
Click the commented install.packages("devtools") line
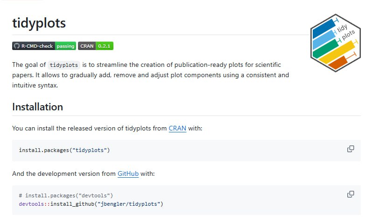tap(66, 195)
